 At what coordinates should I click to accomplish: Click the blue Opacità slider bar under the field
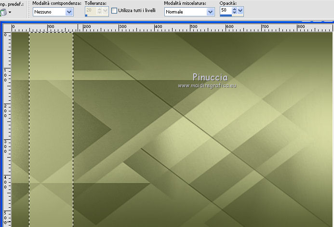click(x=226, y=15)
